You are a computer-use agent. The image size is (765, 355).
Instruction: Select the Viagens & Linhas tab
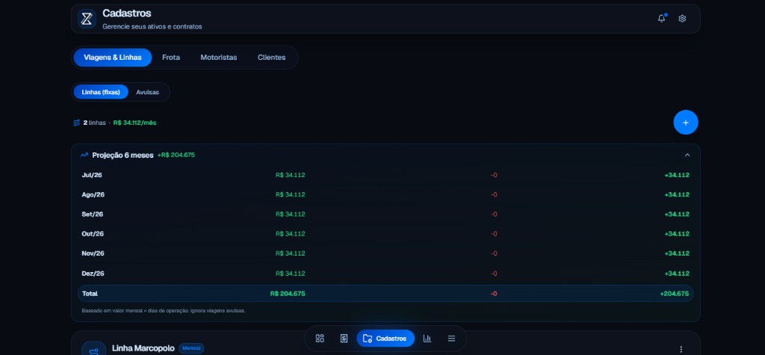[113, 58]
